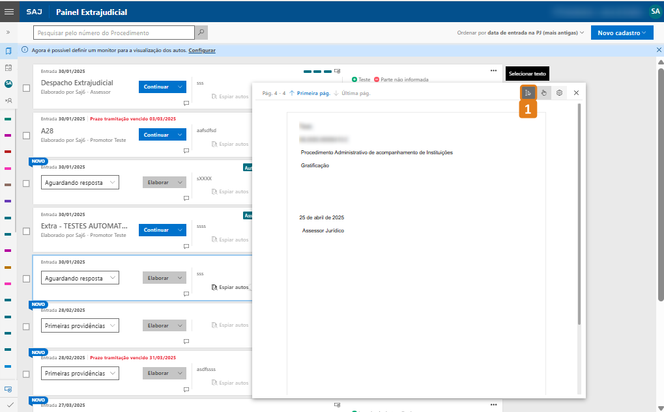This screenshot has width=664, height=412.
Task: Open three-dots menu on first card
Action: 494,70
